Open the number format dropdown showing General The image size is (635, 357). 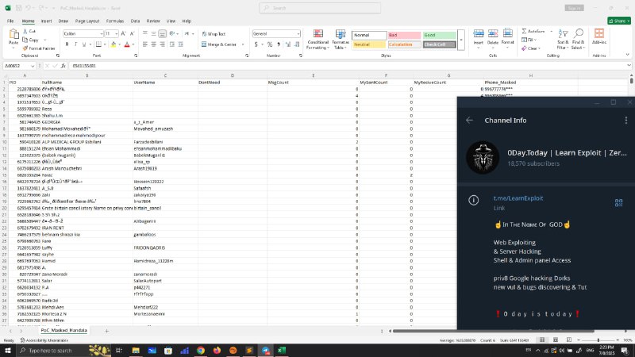click(298, 33)
